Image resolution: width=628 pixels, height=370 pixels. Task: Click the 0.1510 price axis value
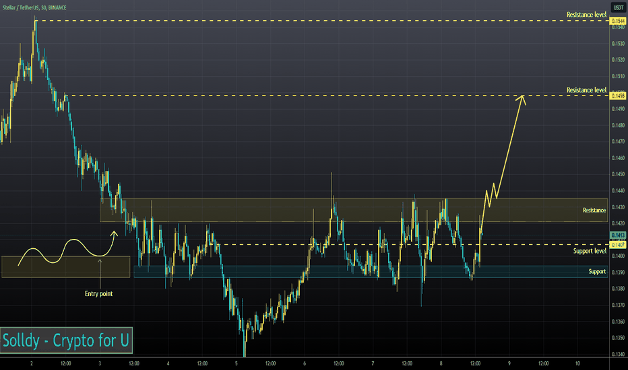pos(618,76)
